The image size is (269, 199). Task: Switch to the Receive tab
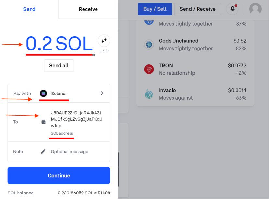click(x=88, y=9)
